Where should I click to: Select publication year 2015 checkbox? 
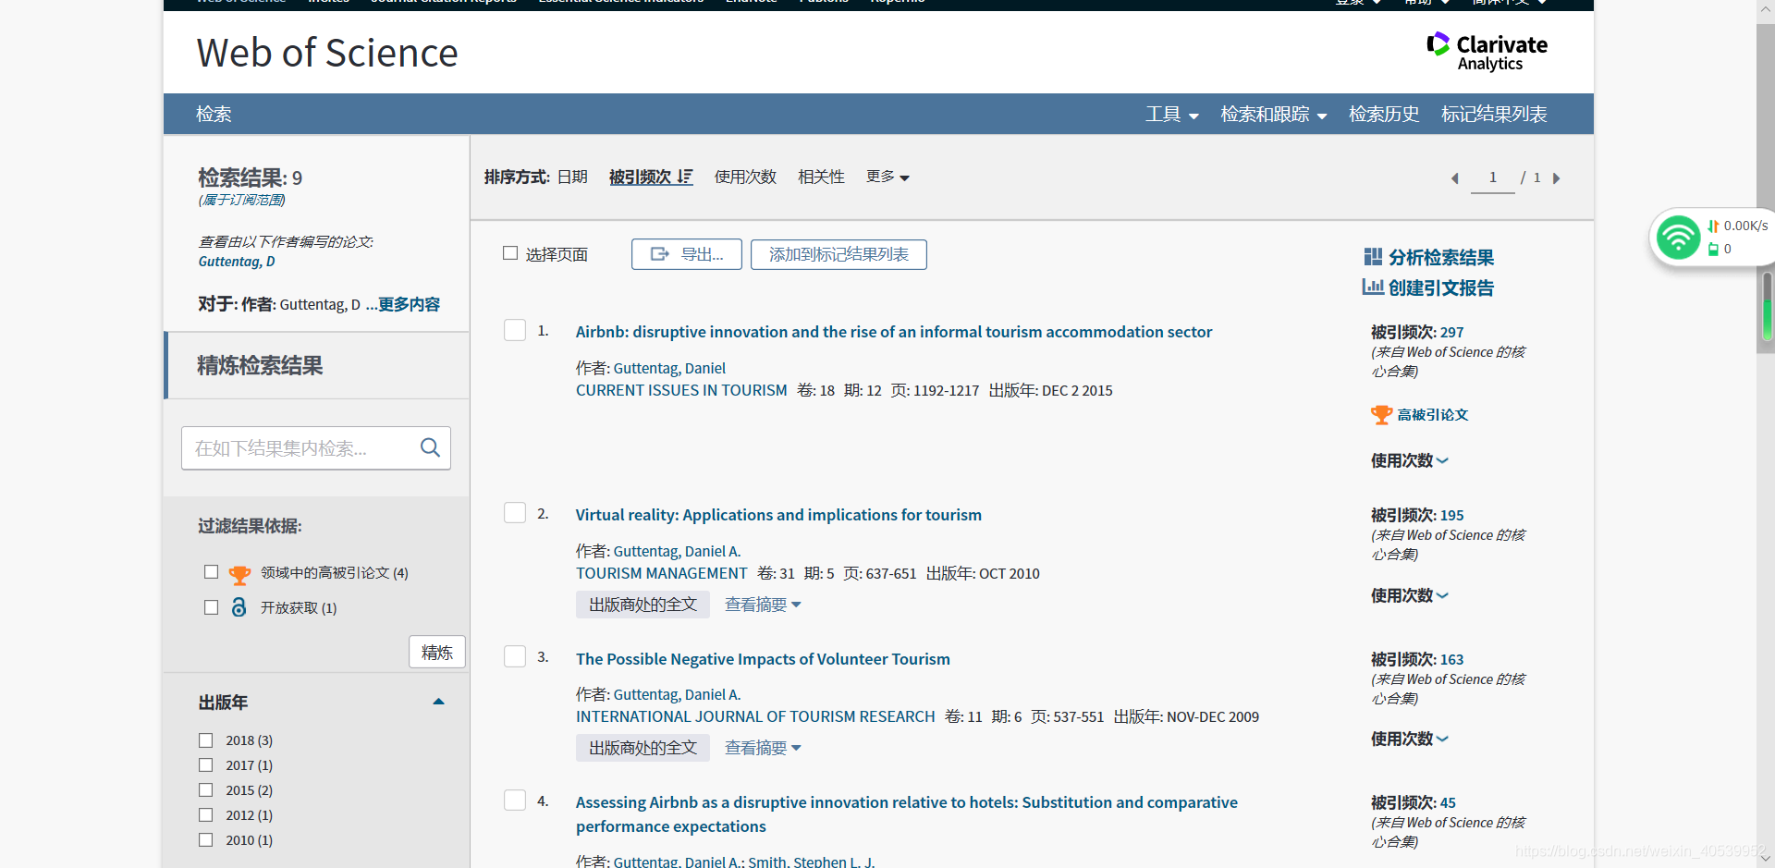pos(206,790)
